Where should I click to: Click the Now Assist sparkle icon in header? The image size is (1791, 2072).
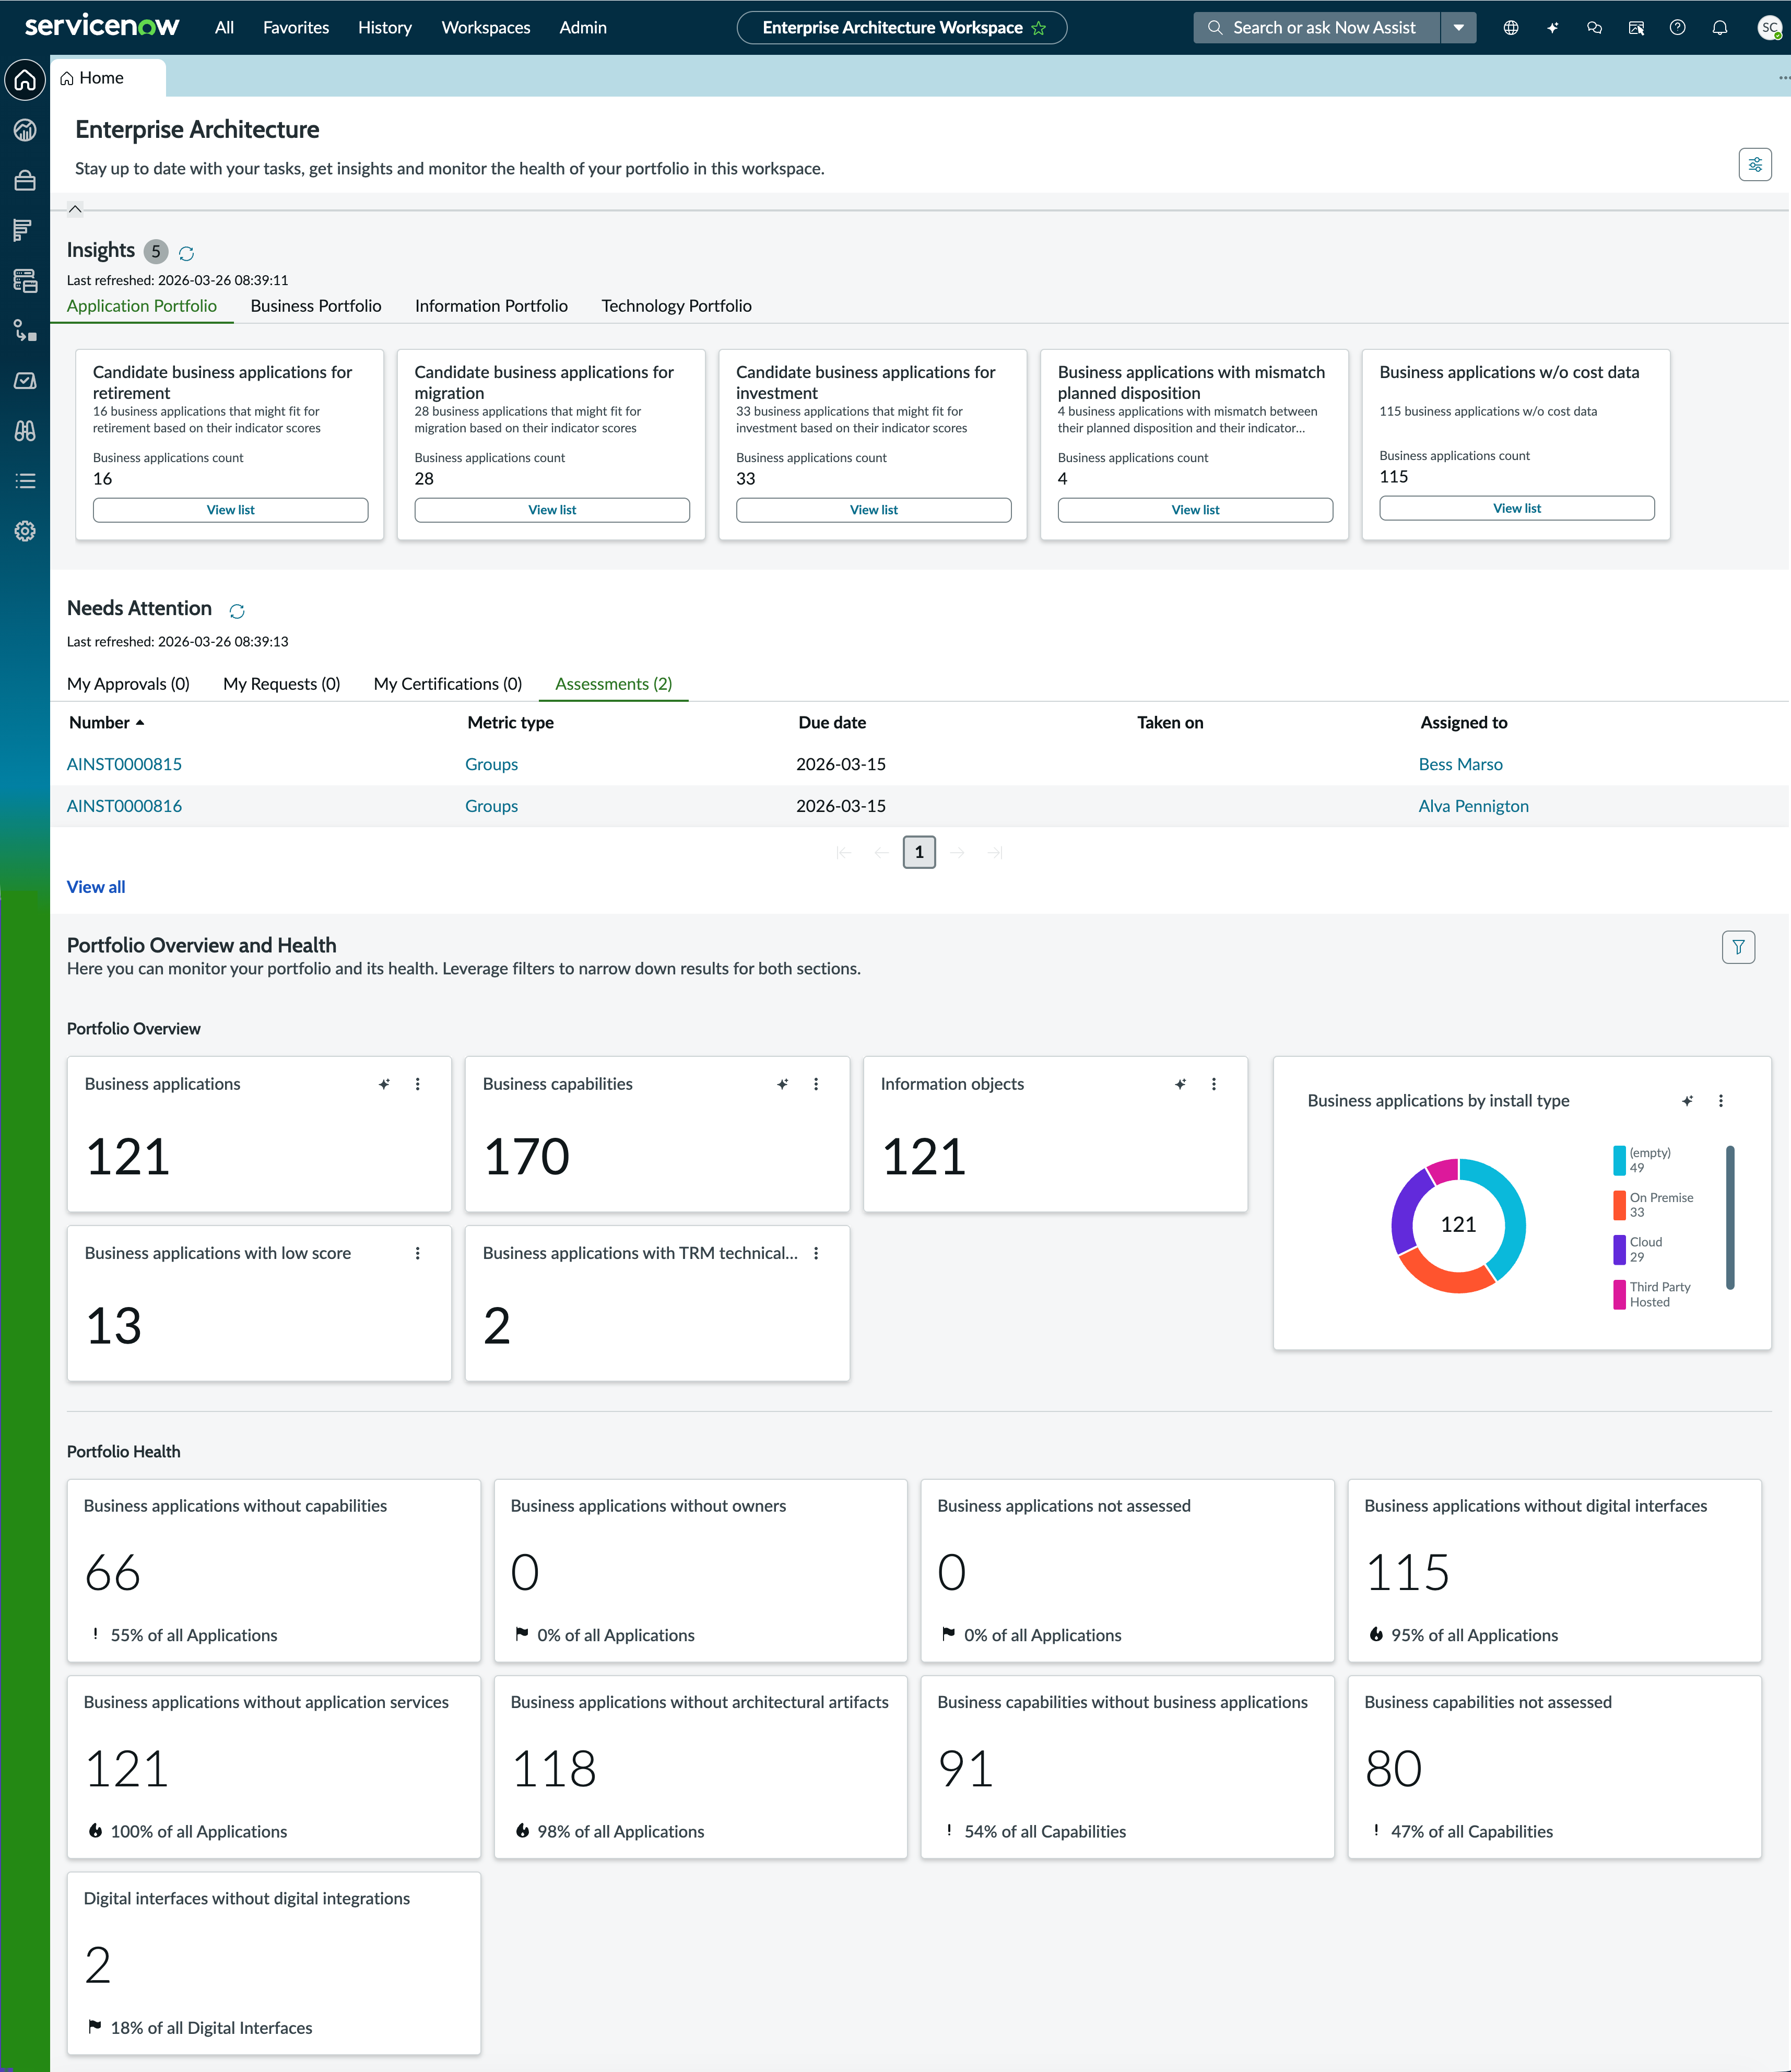pyautogui.click(x=1552, y=28)
